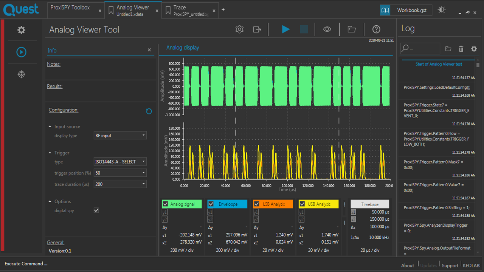
Task: Click the Timebase header button
Action: pyautogui.click(x=370, y=204)
